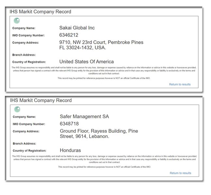Click the Honduras registration value
Screen dimensions: 211x195
(x=70, y=150)
